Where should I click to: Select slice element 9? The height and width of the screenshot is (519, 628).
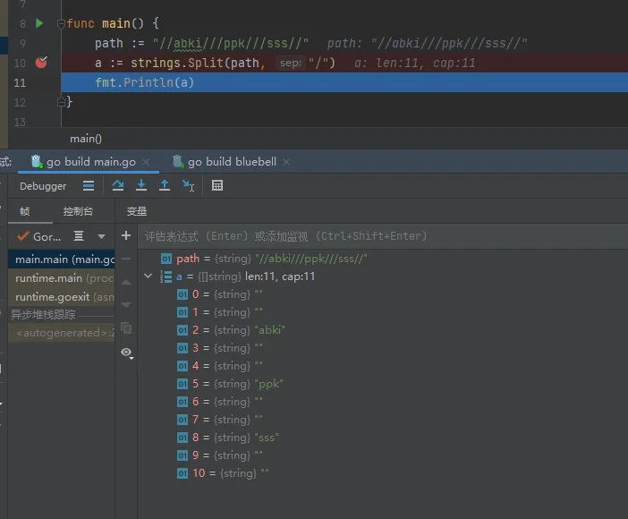coord(383,455)
